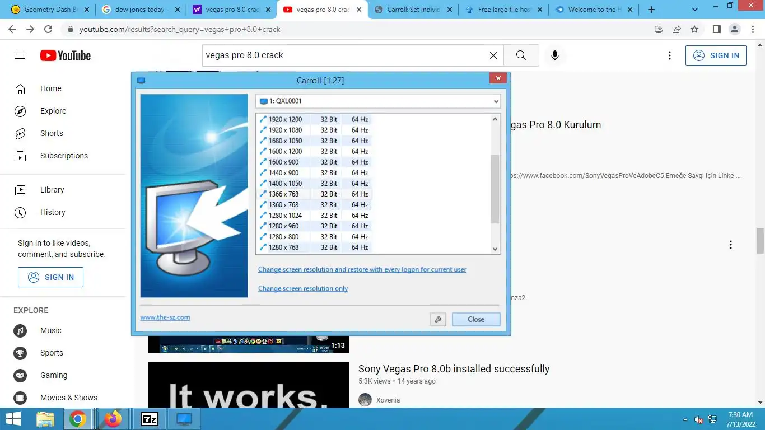
Task: Open 7-Zip from taskbar
Action: point(150,419)
